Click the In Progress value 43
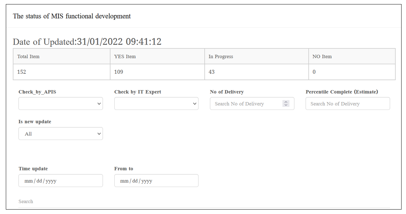Viewport: 406px width, 214px height. (x=212, y=72)
